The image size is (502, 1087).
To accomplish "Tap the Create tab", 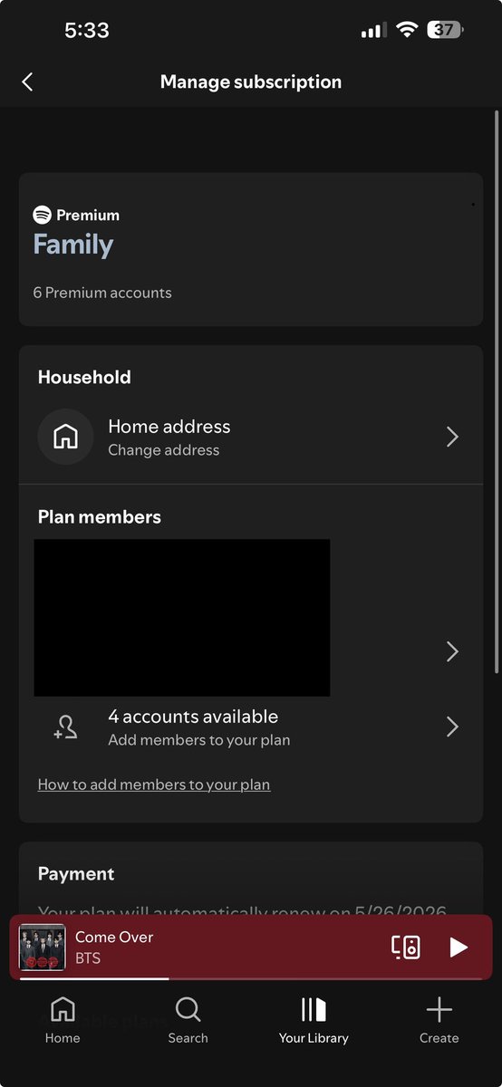I will [439, 1020].
